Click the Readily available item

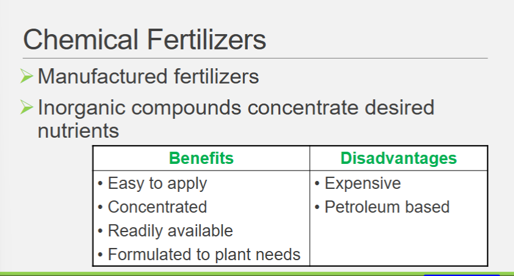(x=170, y=231)
